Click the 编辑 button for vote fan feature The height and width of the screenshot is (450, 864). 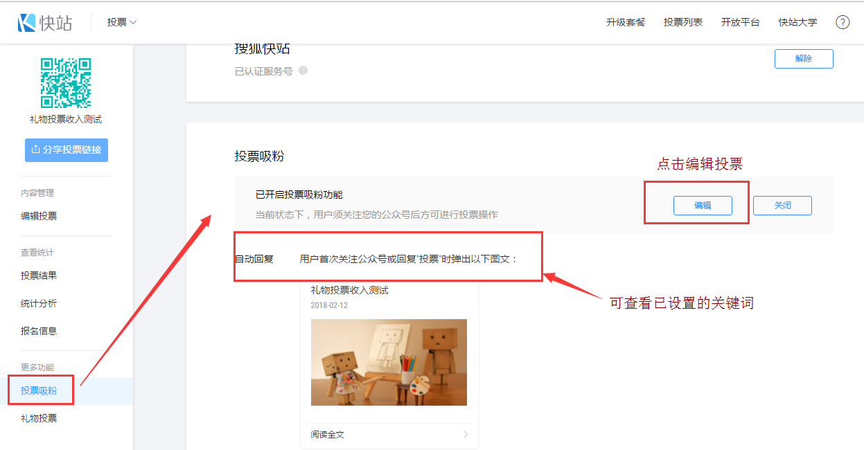(703, 206)
